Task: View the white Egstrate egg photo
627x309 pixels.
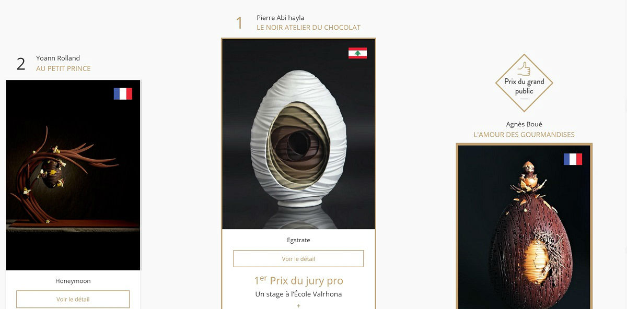Action: tap(298, 134)
